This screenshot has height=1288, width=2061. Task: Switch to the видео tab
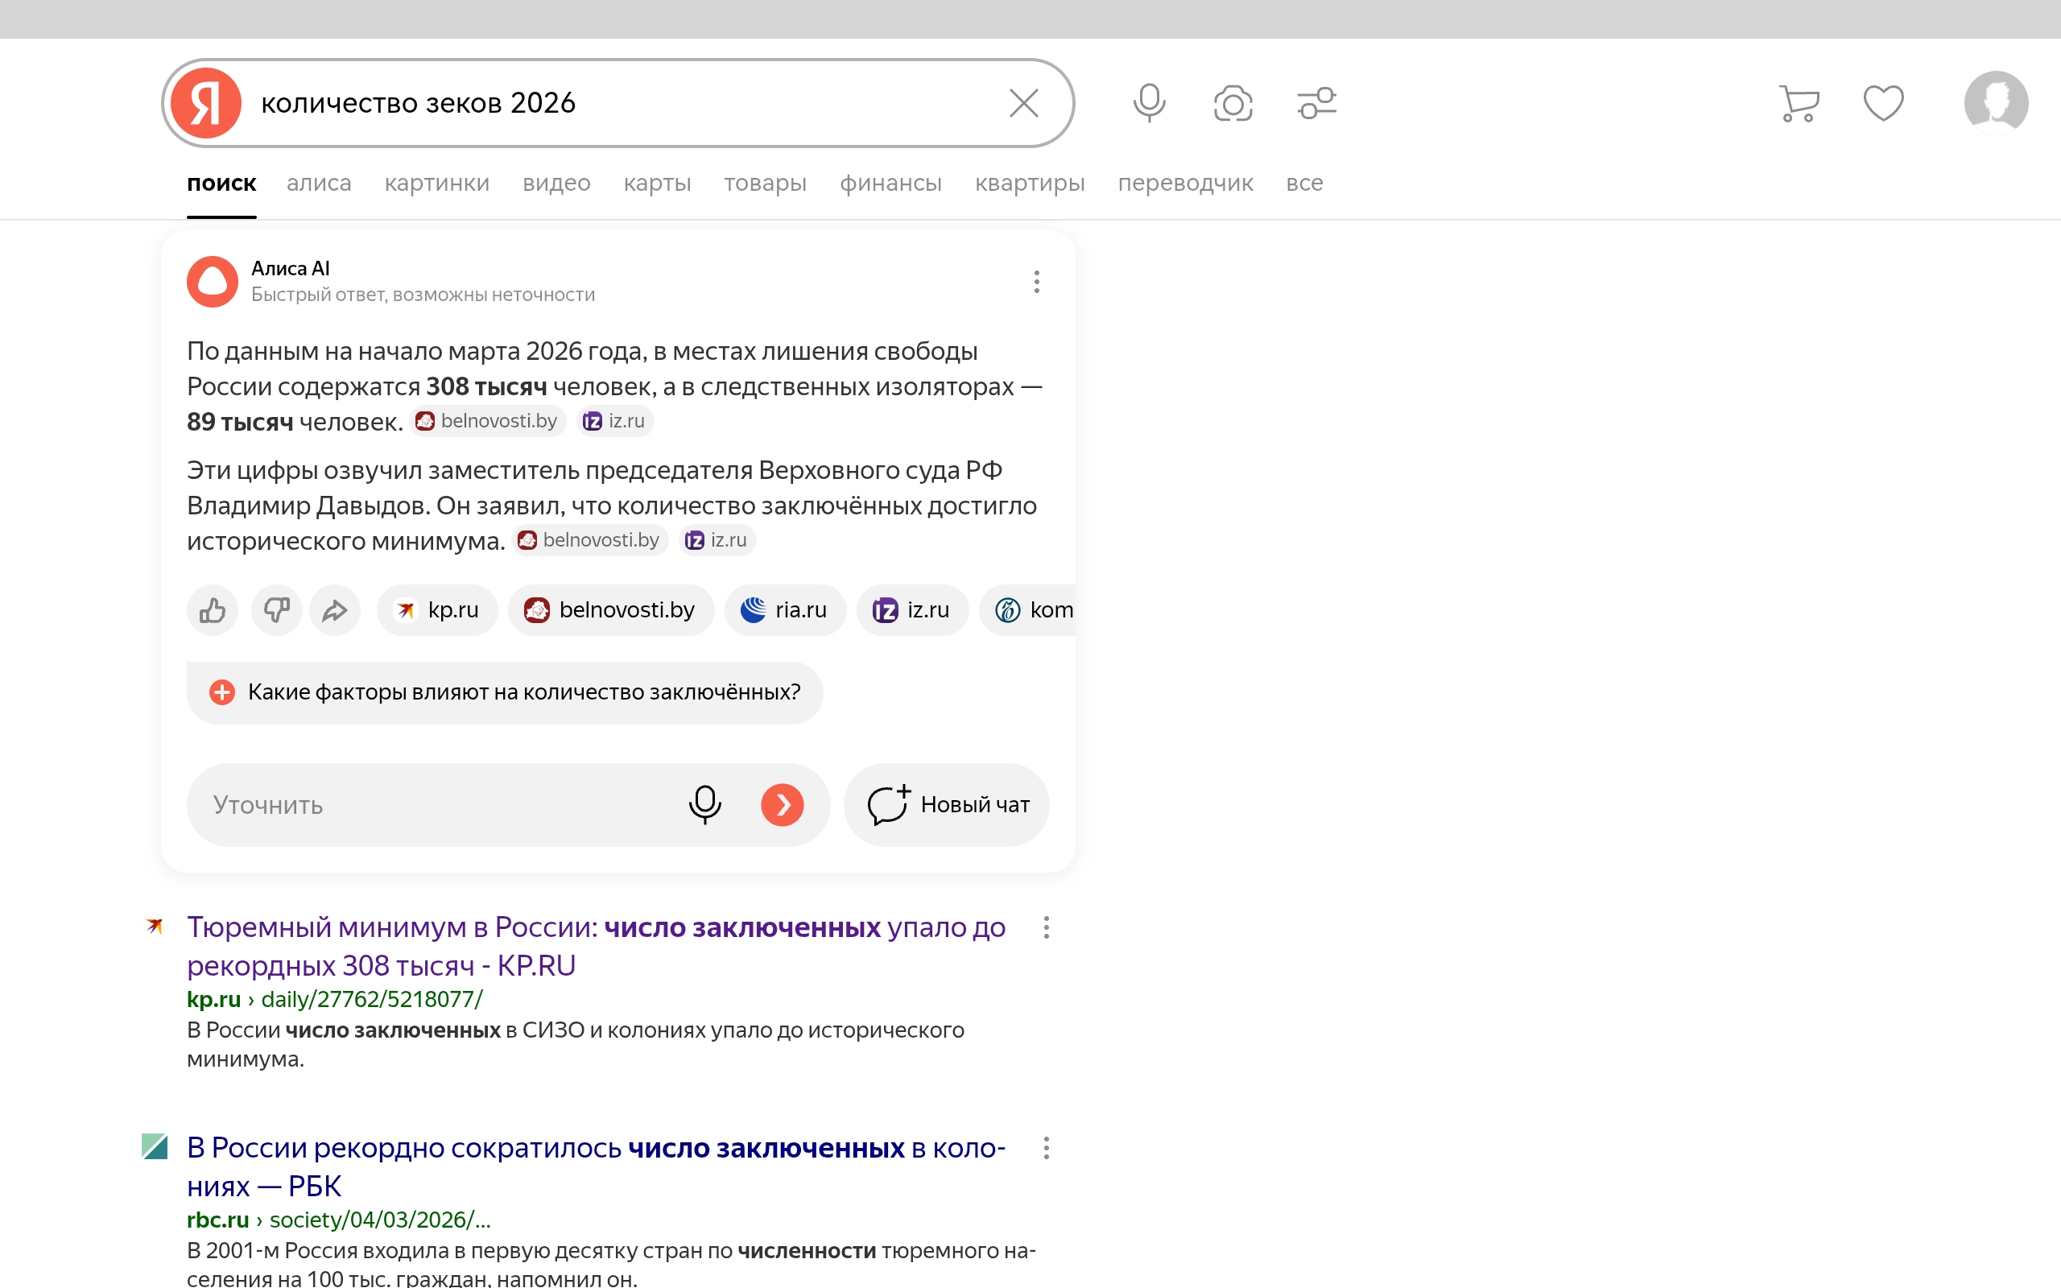click(556, 184)
